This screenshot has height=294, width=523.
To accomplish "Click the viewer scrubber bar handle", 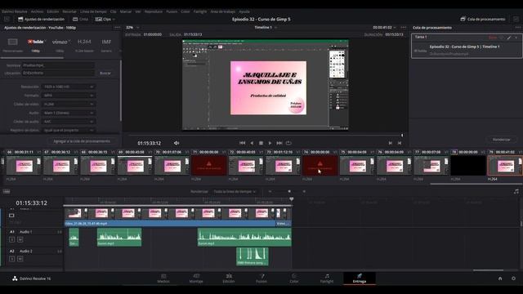I will pyautogui.click(x=402, y=135).
